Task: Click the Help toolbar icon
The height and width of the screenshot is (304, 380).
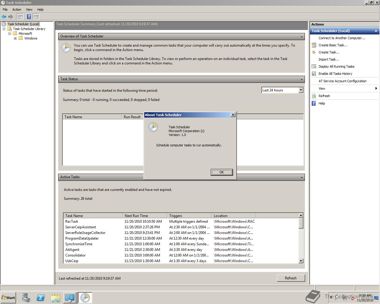Action: [29, 17]
